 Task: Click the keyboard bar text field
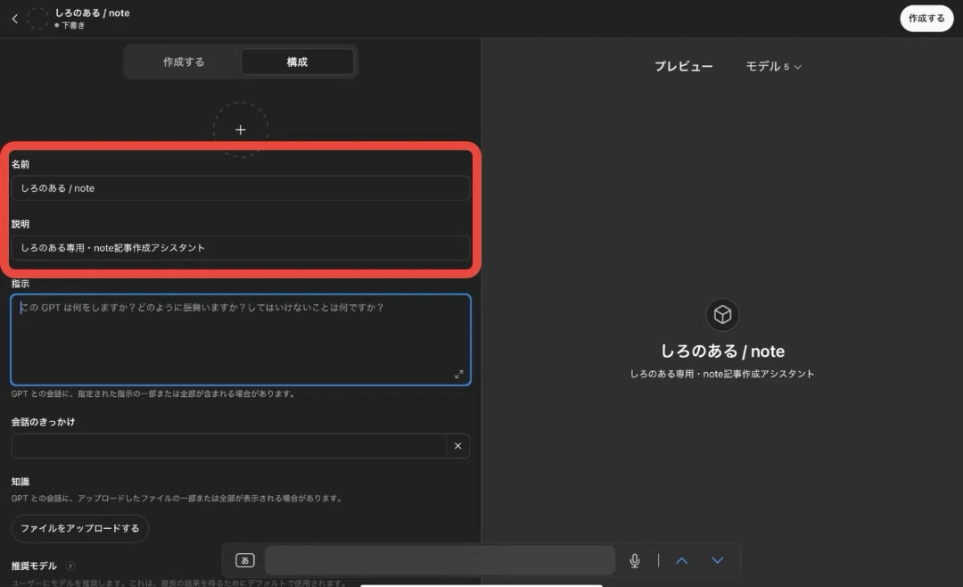[440, 560]
